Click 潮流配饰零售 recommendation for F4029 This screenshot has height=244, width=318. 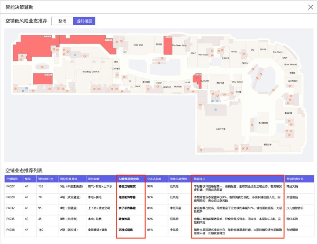(x=127, y=197)
